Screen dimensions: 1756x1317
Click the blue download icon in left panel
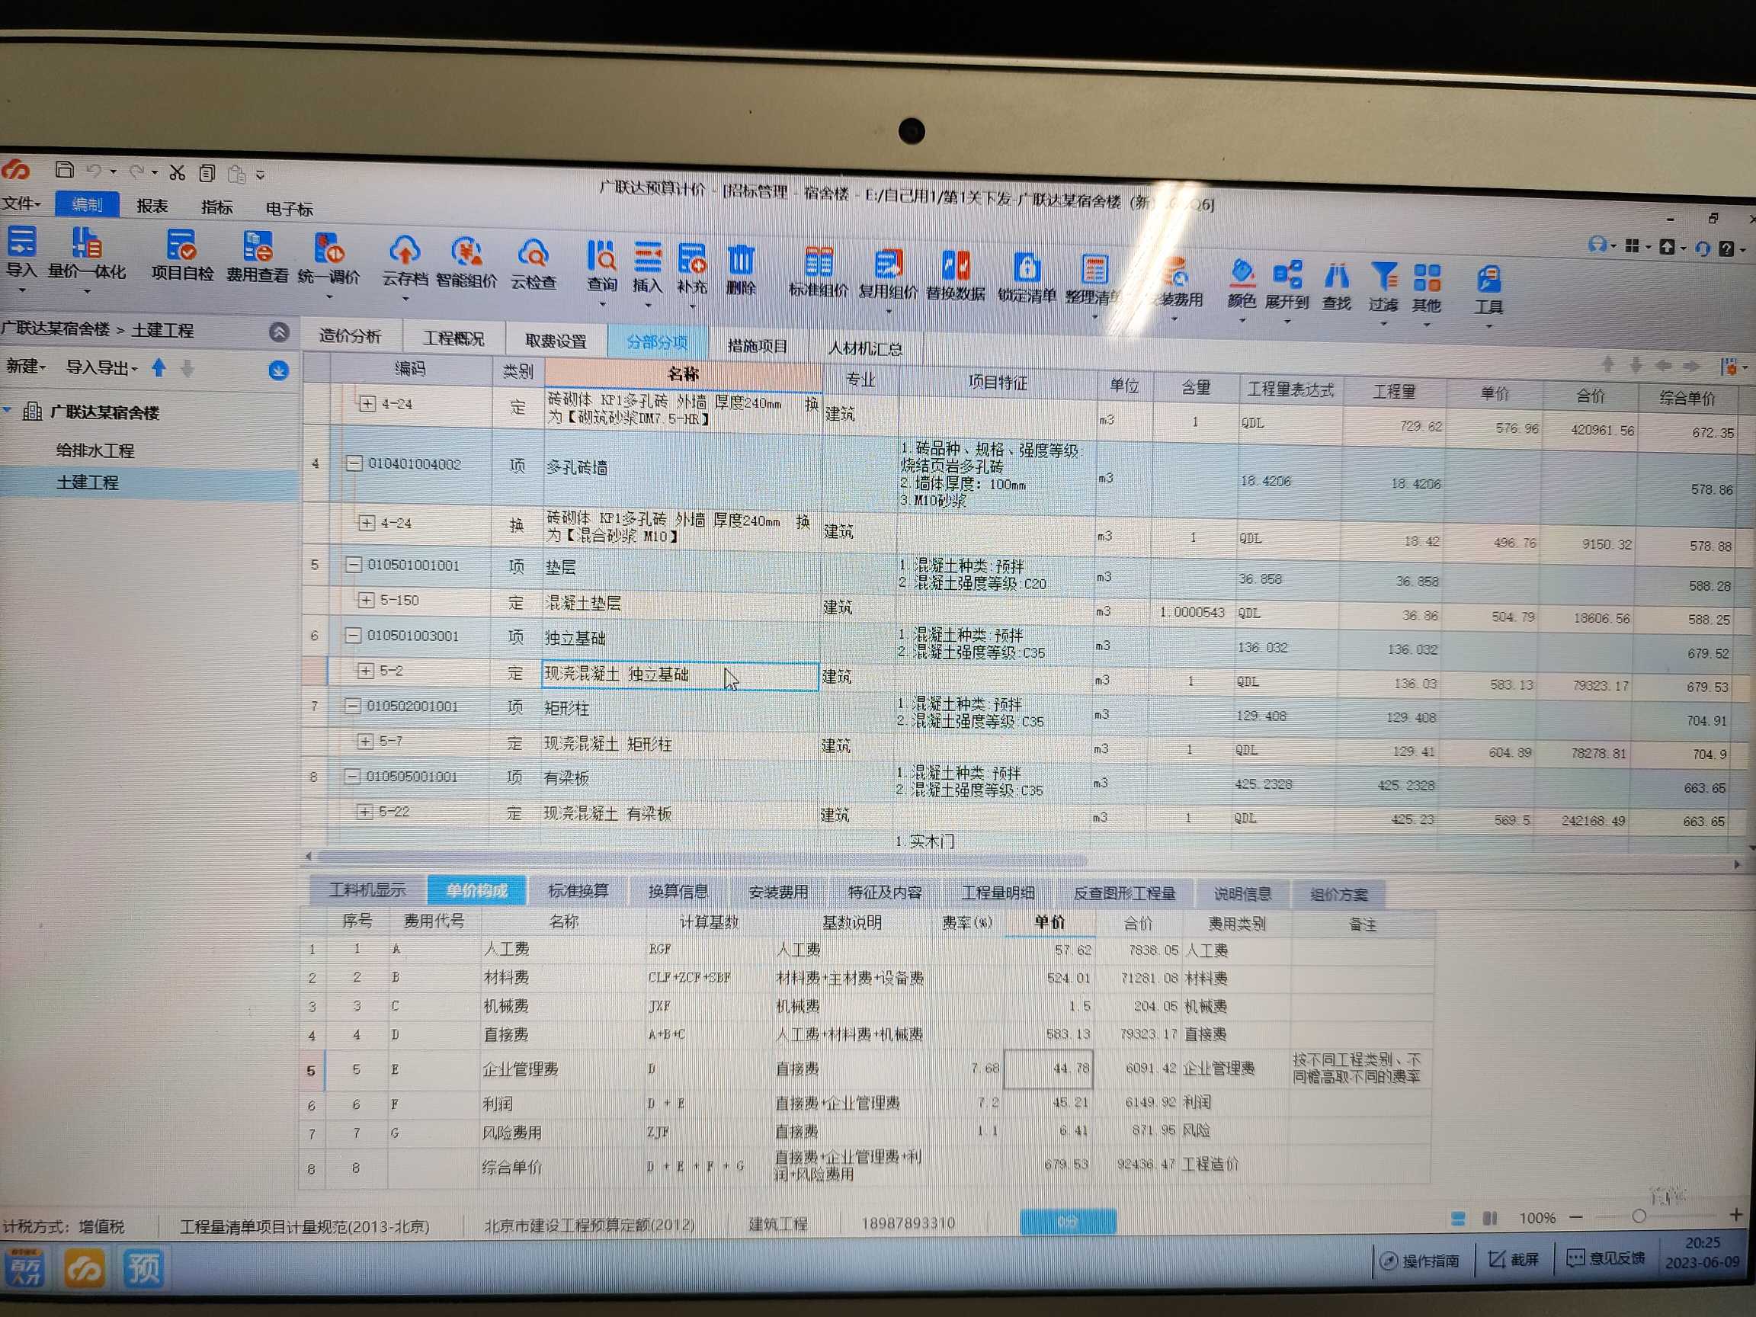278,370
